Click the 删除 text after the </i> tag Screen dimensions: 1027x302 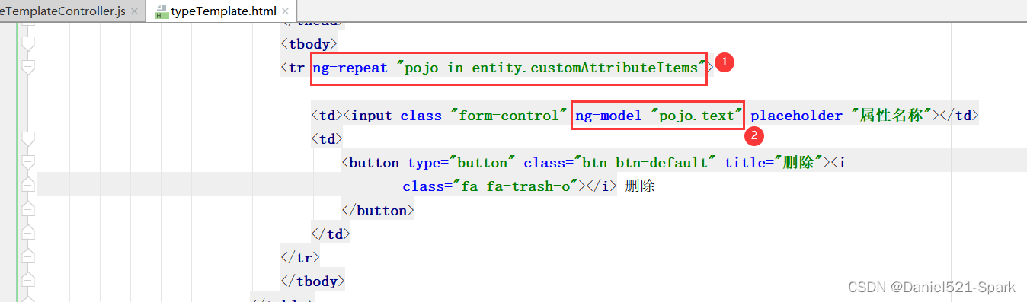[x=640, y=186]
